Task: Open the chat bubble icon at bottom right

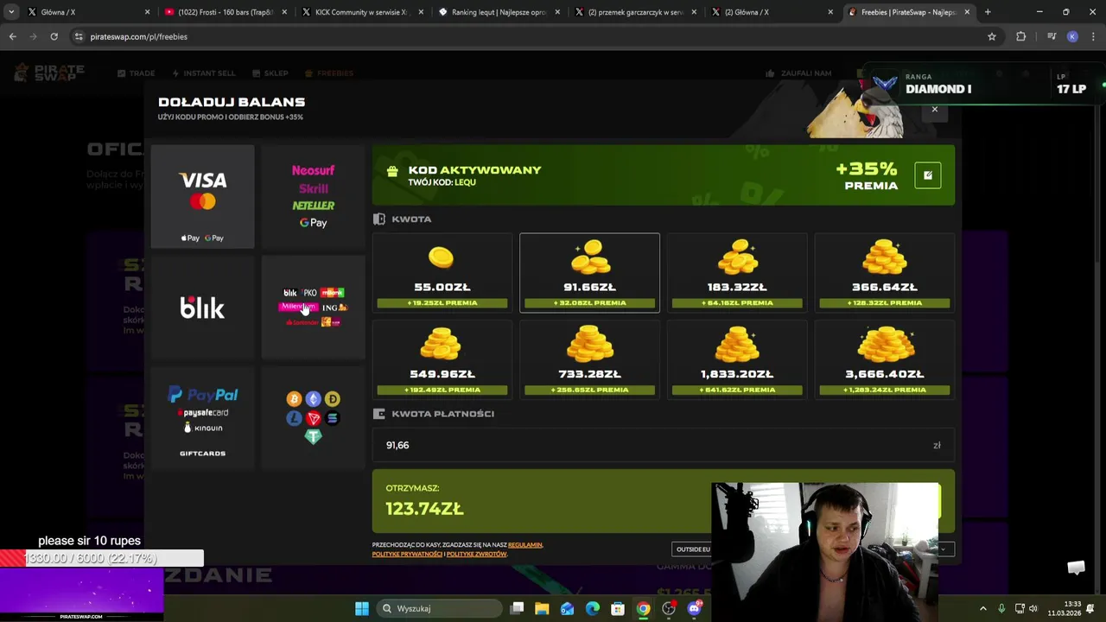Action: (1076, 568)
